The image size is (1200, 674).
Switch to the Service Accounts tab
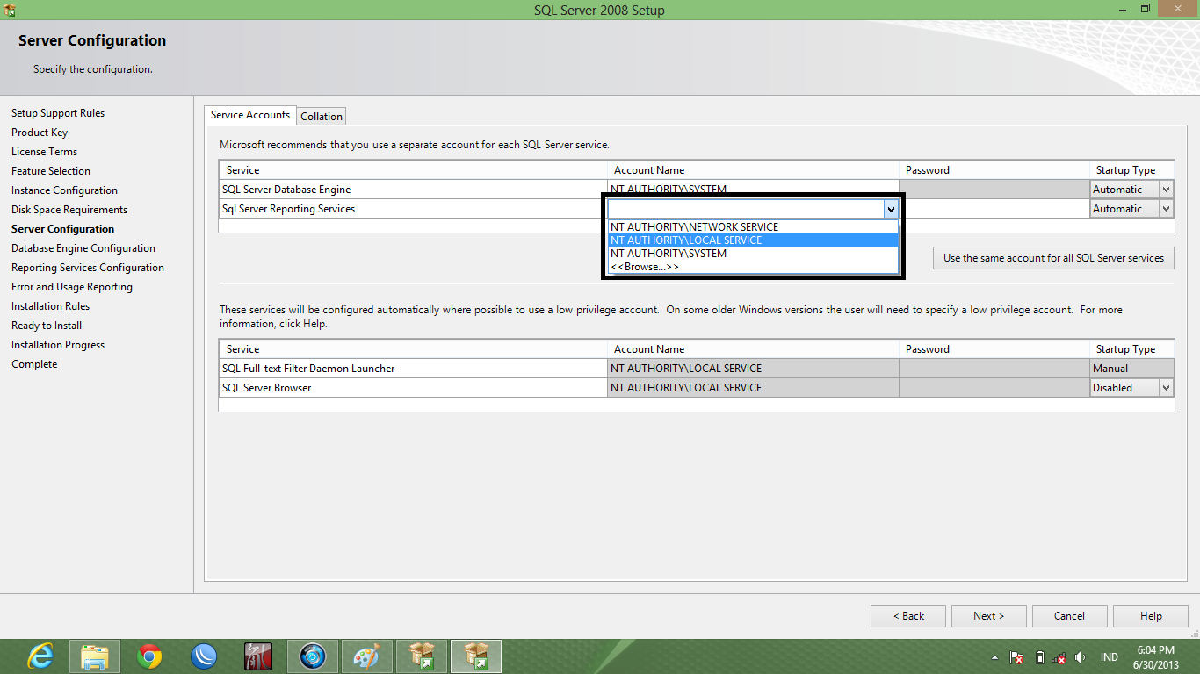(x=250, y=115)
